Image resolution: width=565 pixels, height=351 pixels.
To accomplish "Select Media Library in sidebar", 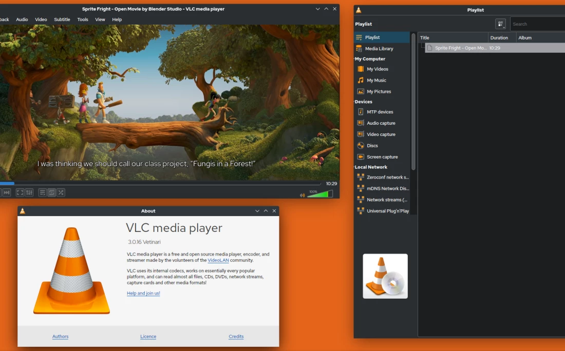I will click(379, 49).
